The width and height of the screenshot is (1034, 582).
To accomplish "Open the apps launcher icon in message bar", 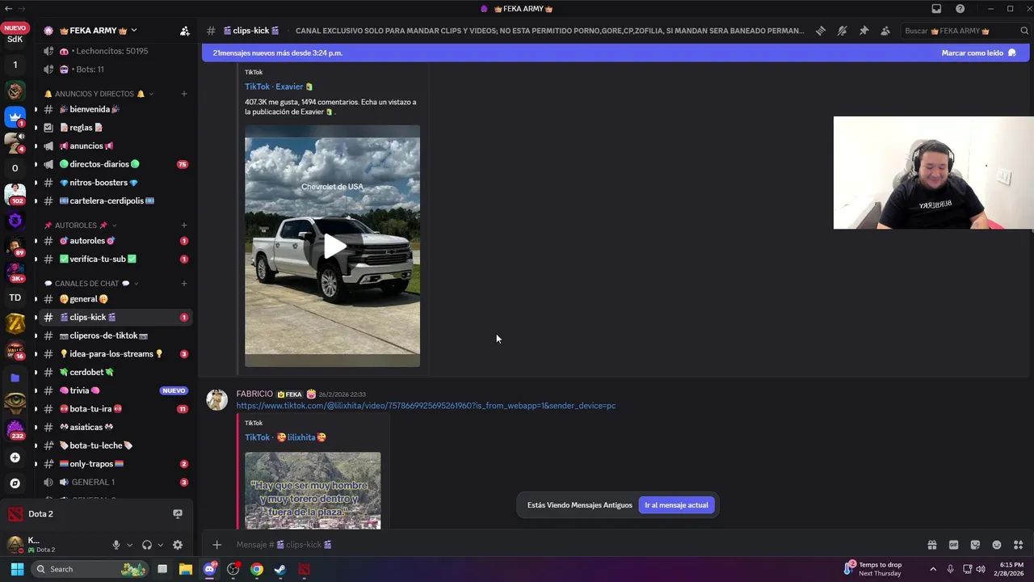I will [x=1018, y=545].
